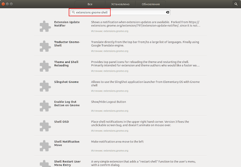Viewport: 241px width, 167px height.
Task: Click source line under Traductor Gnome-Shell
Action: [110, 51]
